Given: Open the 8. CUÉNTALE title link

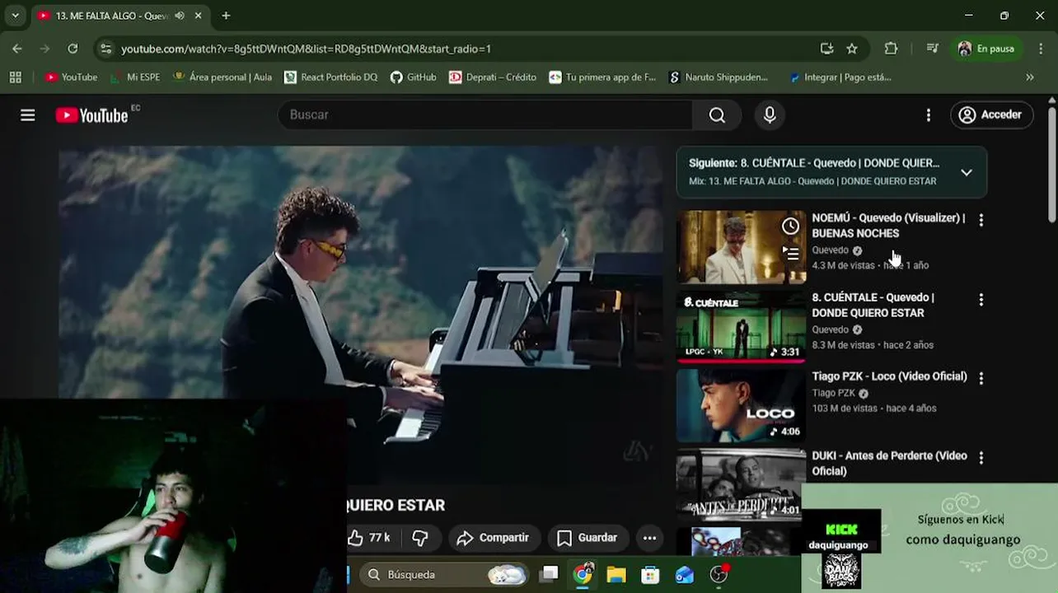Looking at the screenshot, I should tap(873, 305).
